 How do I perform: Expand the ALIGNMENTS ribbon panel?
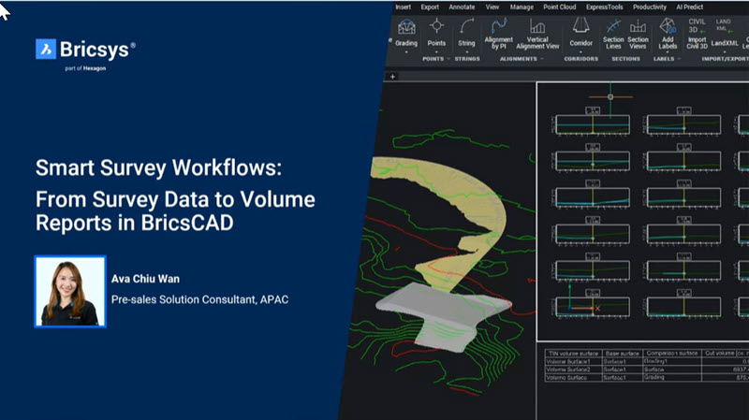(x=542, y=59)
